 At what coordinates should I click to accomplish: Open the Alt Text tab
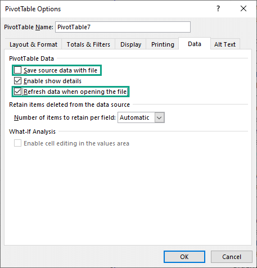click(225, 44)
